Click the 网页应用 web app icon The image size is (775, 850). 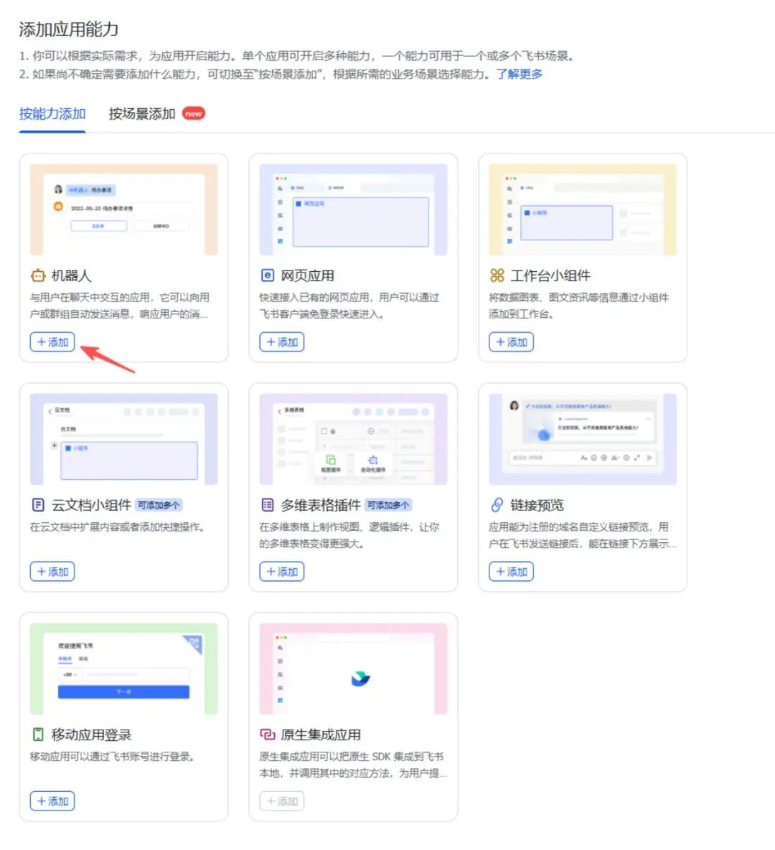pyautogui.click(x=268, y=275)
